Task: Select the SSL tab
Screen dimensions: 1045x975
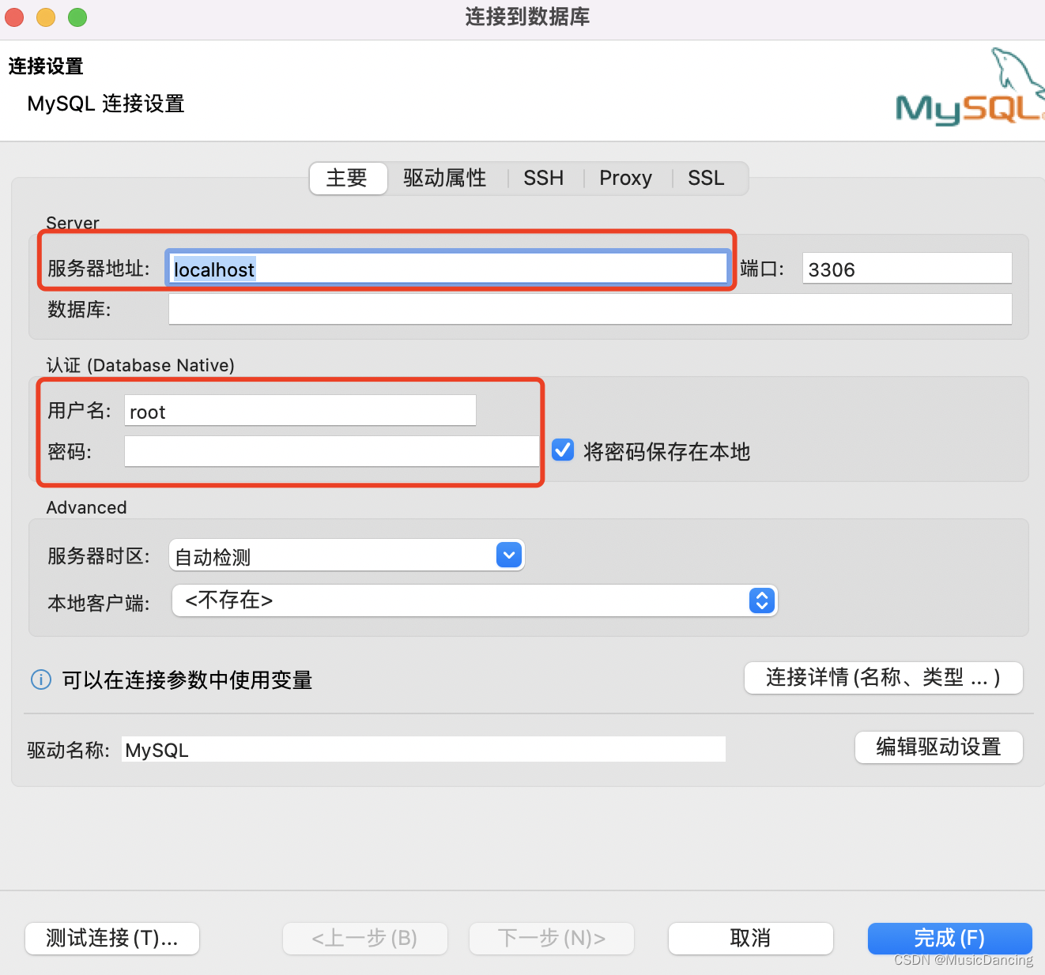Action: click(x=705, y=179)
